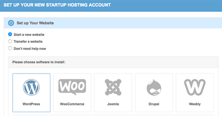
Task: Click the WordPress label text
Action: (31, 104)
